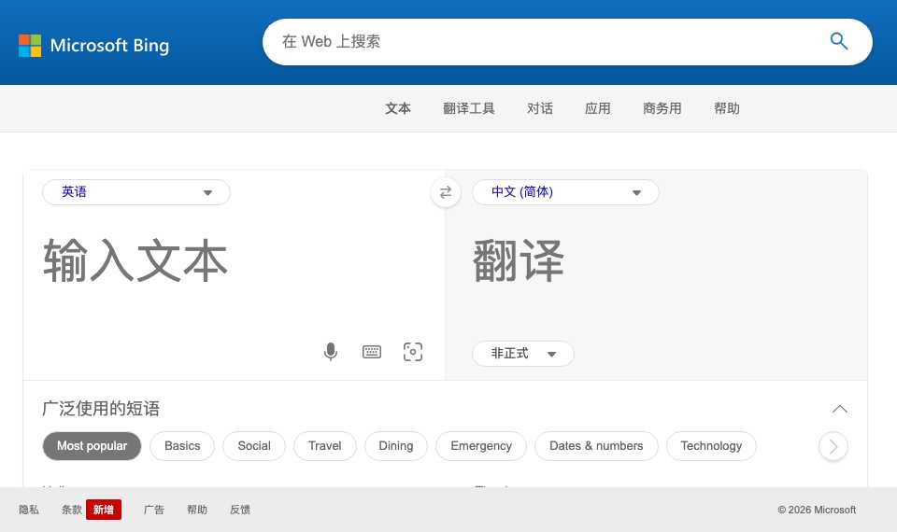
Task: Select the 对话 tab
Action: [x=540, y=108]
